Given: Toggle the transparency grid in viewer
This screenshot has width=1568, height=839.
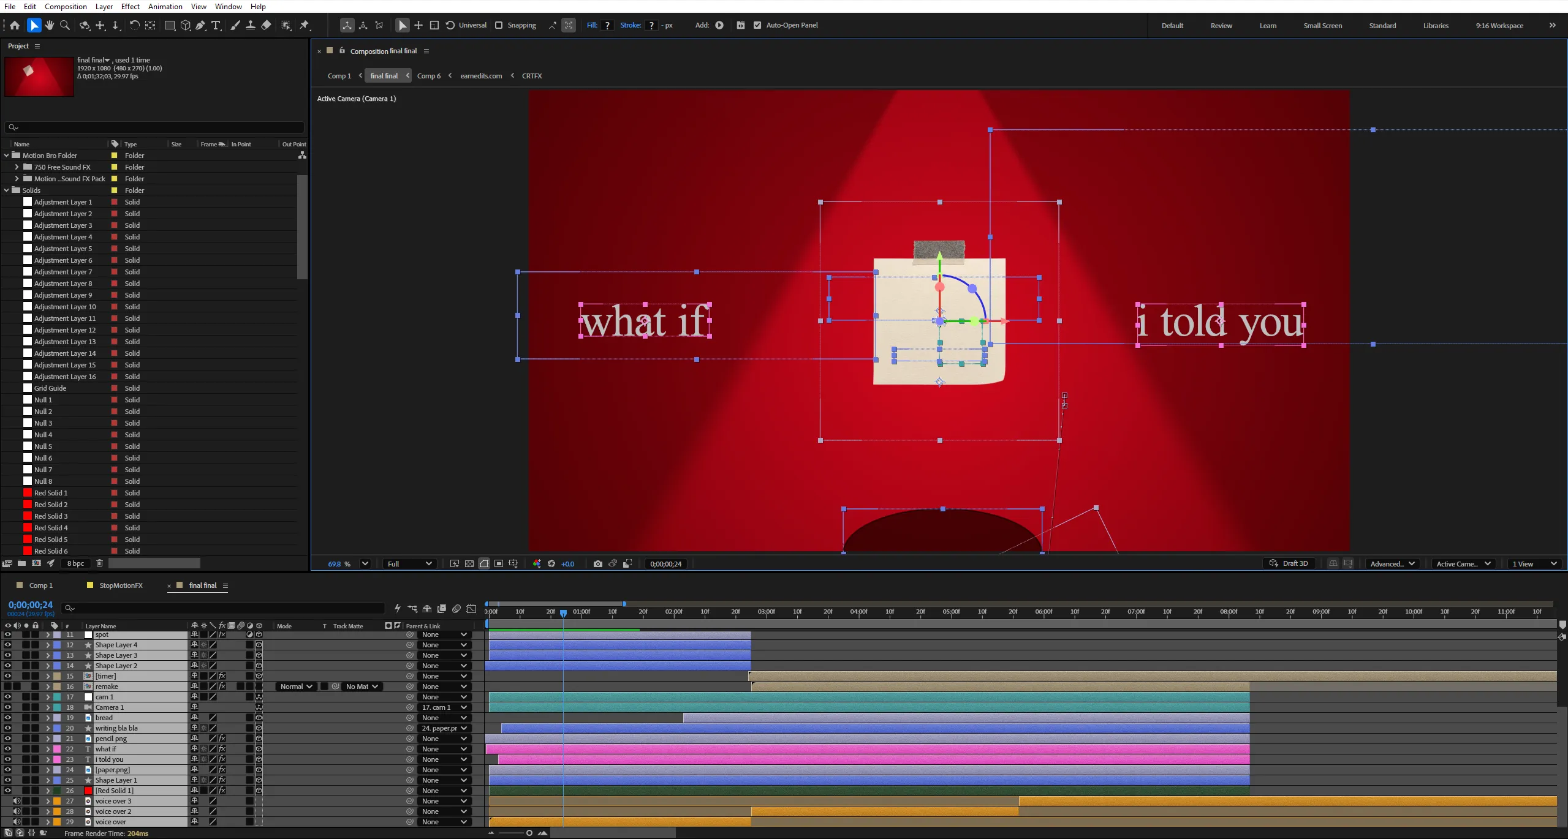Looking at the screenshot, I should tap(469, 564).
